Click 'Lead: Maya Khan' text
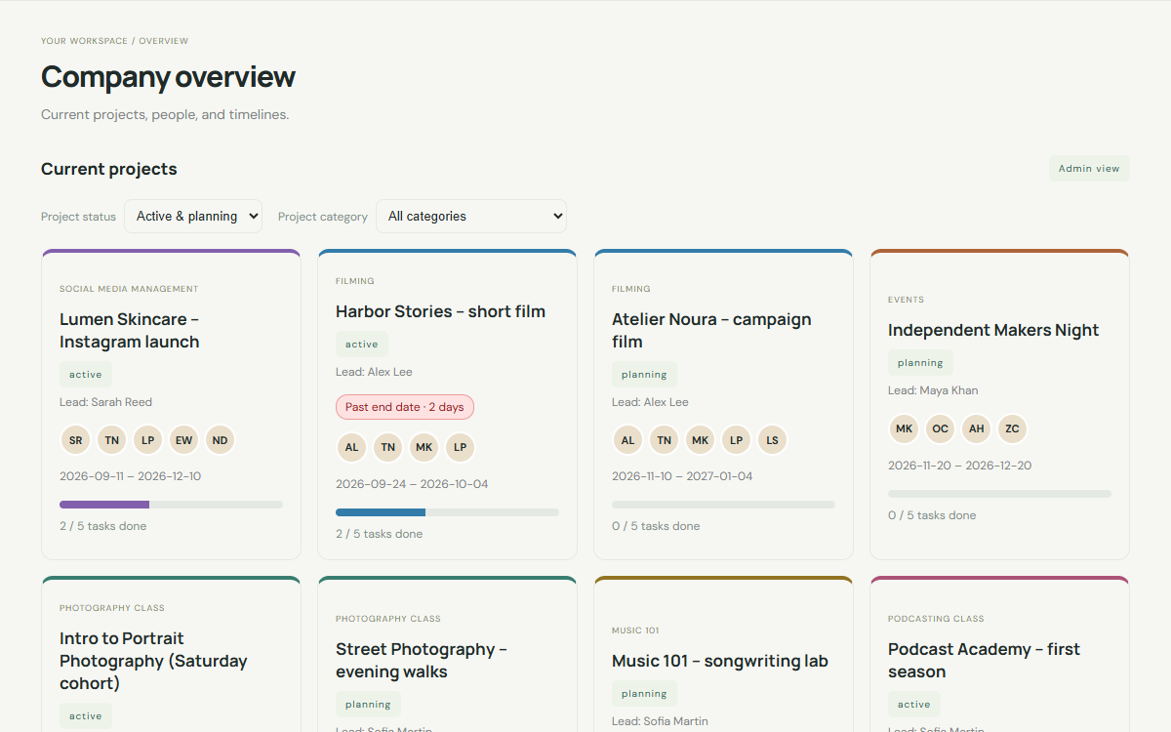 pos(933,390)
